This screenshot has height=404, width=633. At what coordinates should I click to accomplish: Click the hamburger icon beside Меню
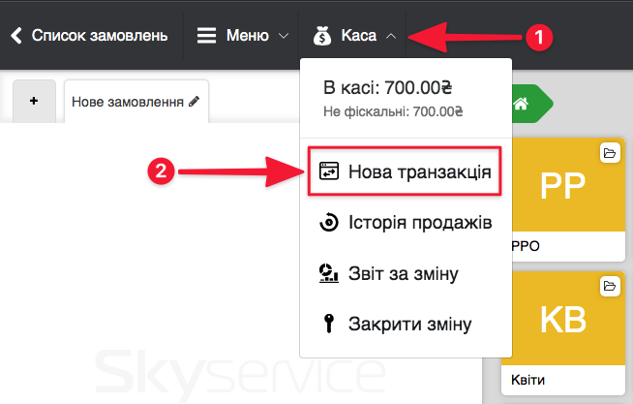click(x=206, y=36)
